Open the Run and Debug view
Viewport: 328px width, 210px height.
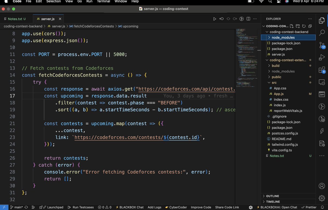click(x=322, y=58)
